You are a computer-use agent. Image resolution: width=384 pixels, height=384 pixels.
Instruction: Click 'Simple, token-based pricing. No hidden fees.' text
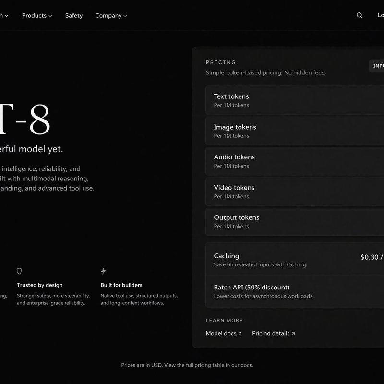(266, 73)
